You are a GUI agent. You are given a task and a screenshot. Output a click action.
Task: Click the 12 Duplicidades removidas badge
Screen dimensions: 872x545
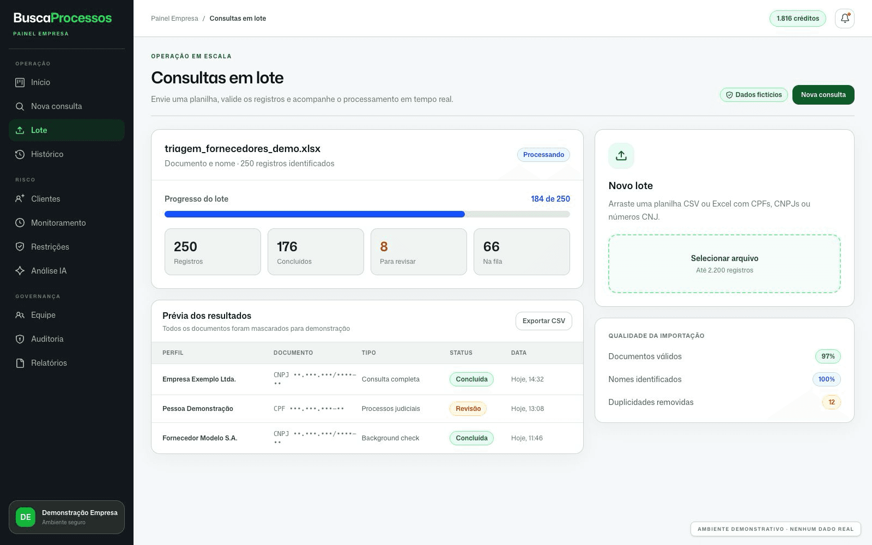[831, 402]
